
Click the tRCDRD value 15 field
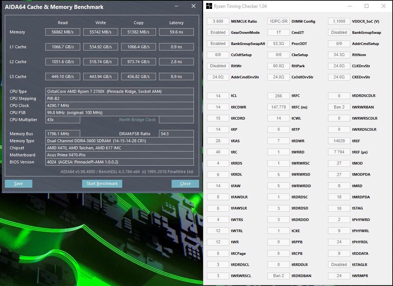[218, 118]
